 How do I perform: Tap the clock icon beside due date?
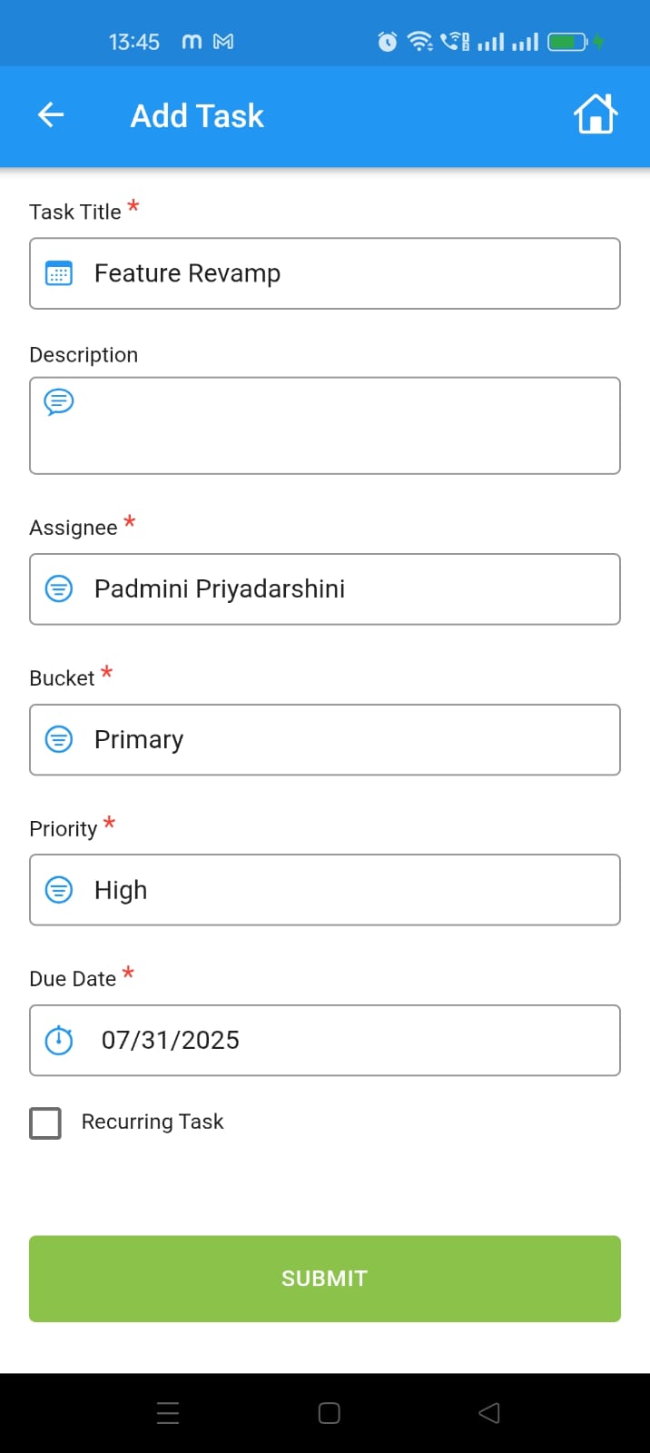59,1040
